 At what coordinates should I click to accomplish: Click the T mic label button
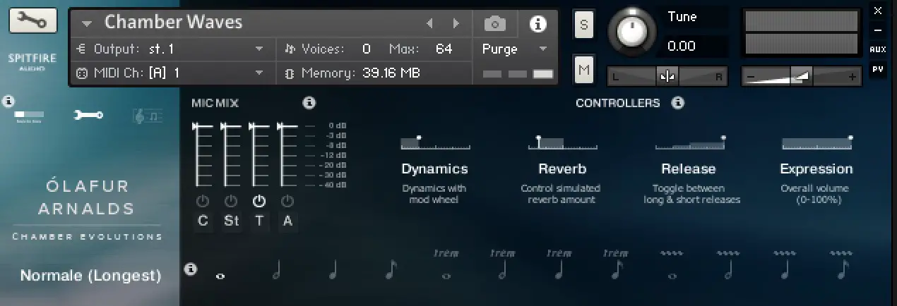[x=259, y=221]
